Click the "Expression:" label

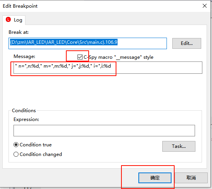click(x=26, y=119)
